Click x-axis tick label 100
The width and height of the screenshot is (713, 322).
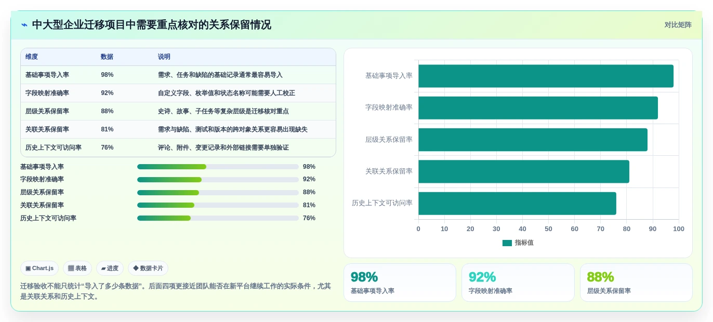coord(679,229)
